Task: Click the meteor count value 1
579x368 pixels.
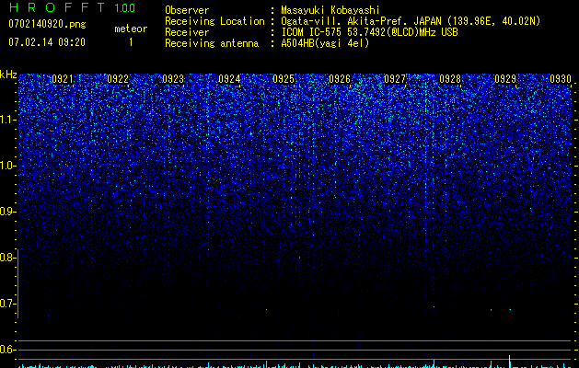Action: pyautogui.click(x=131, y=42)
